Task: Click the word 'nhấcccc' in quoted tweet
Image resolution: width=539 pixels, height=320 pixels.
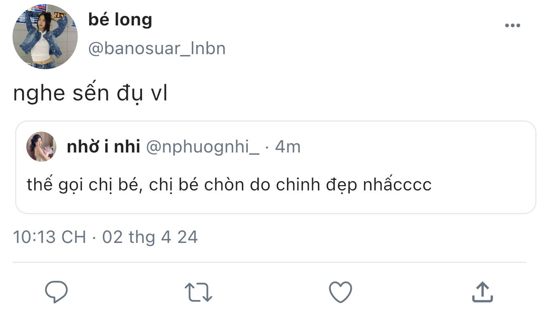Action: (x=397, y=185)
